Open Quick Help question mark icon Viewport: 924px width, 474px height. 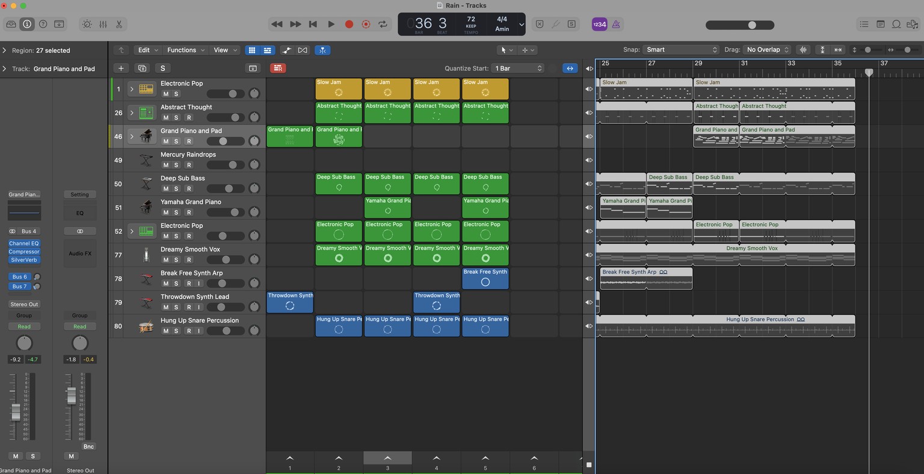[x=43, y=24]
